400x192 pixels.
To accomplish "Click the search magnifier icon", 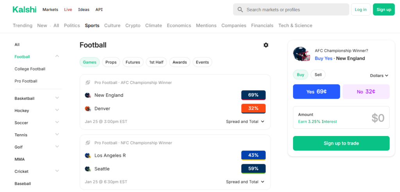I will click(240, 9).
